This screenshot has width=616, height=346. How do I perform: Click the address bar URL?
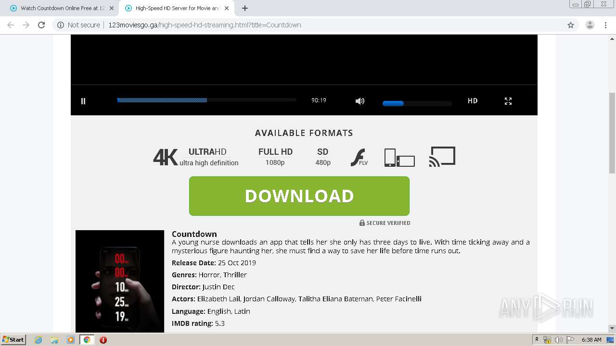205,25
